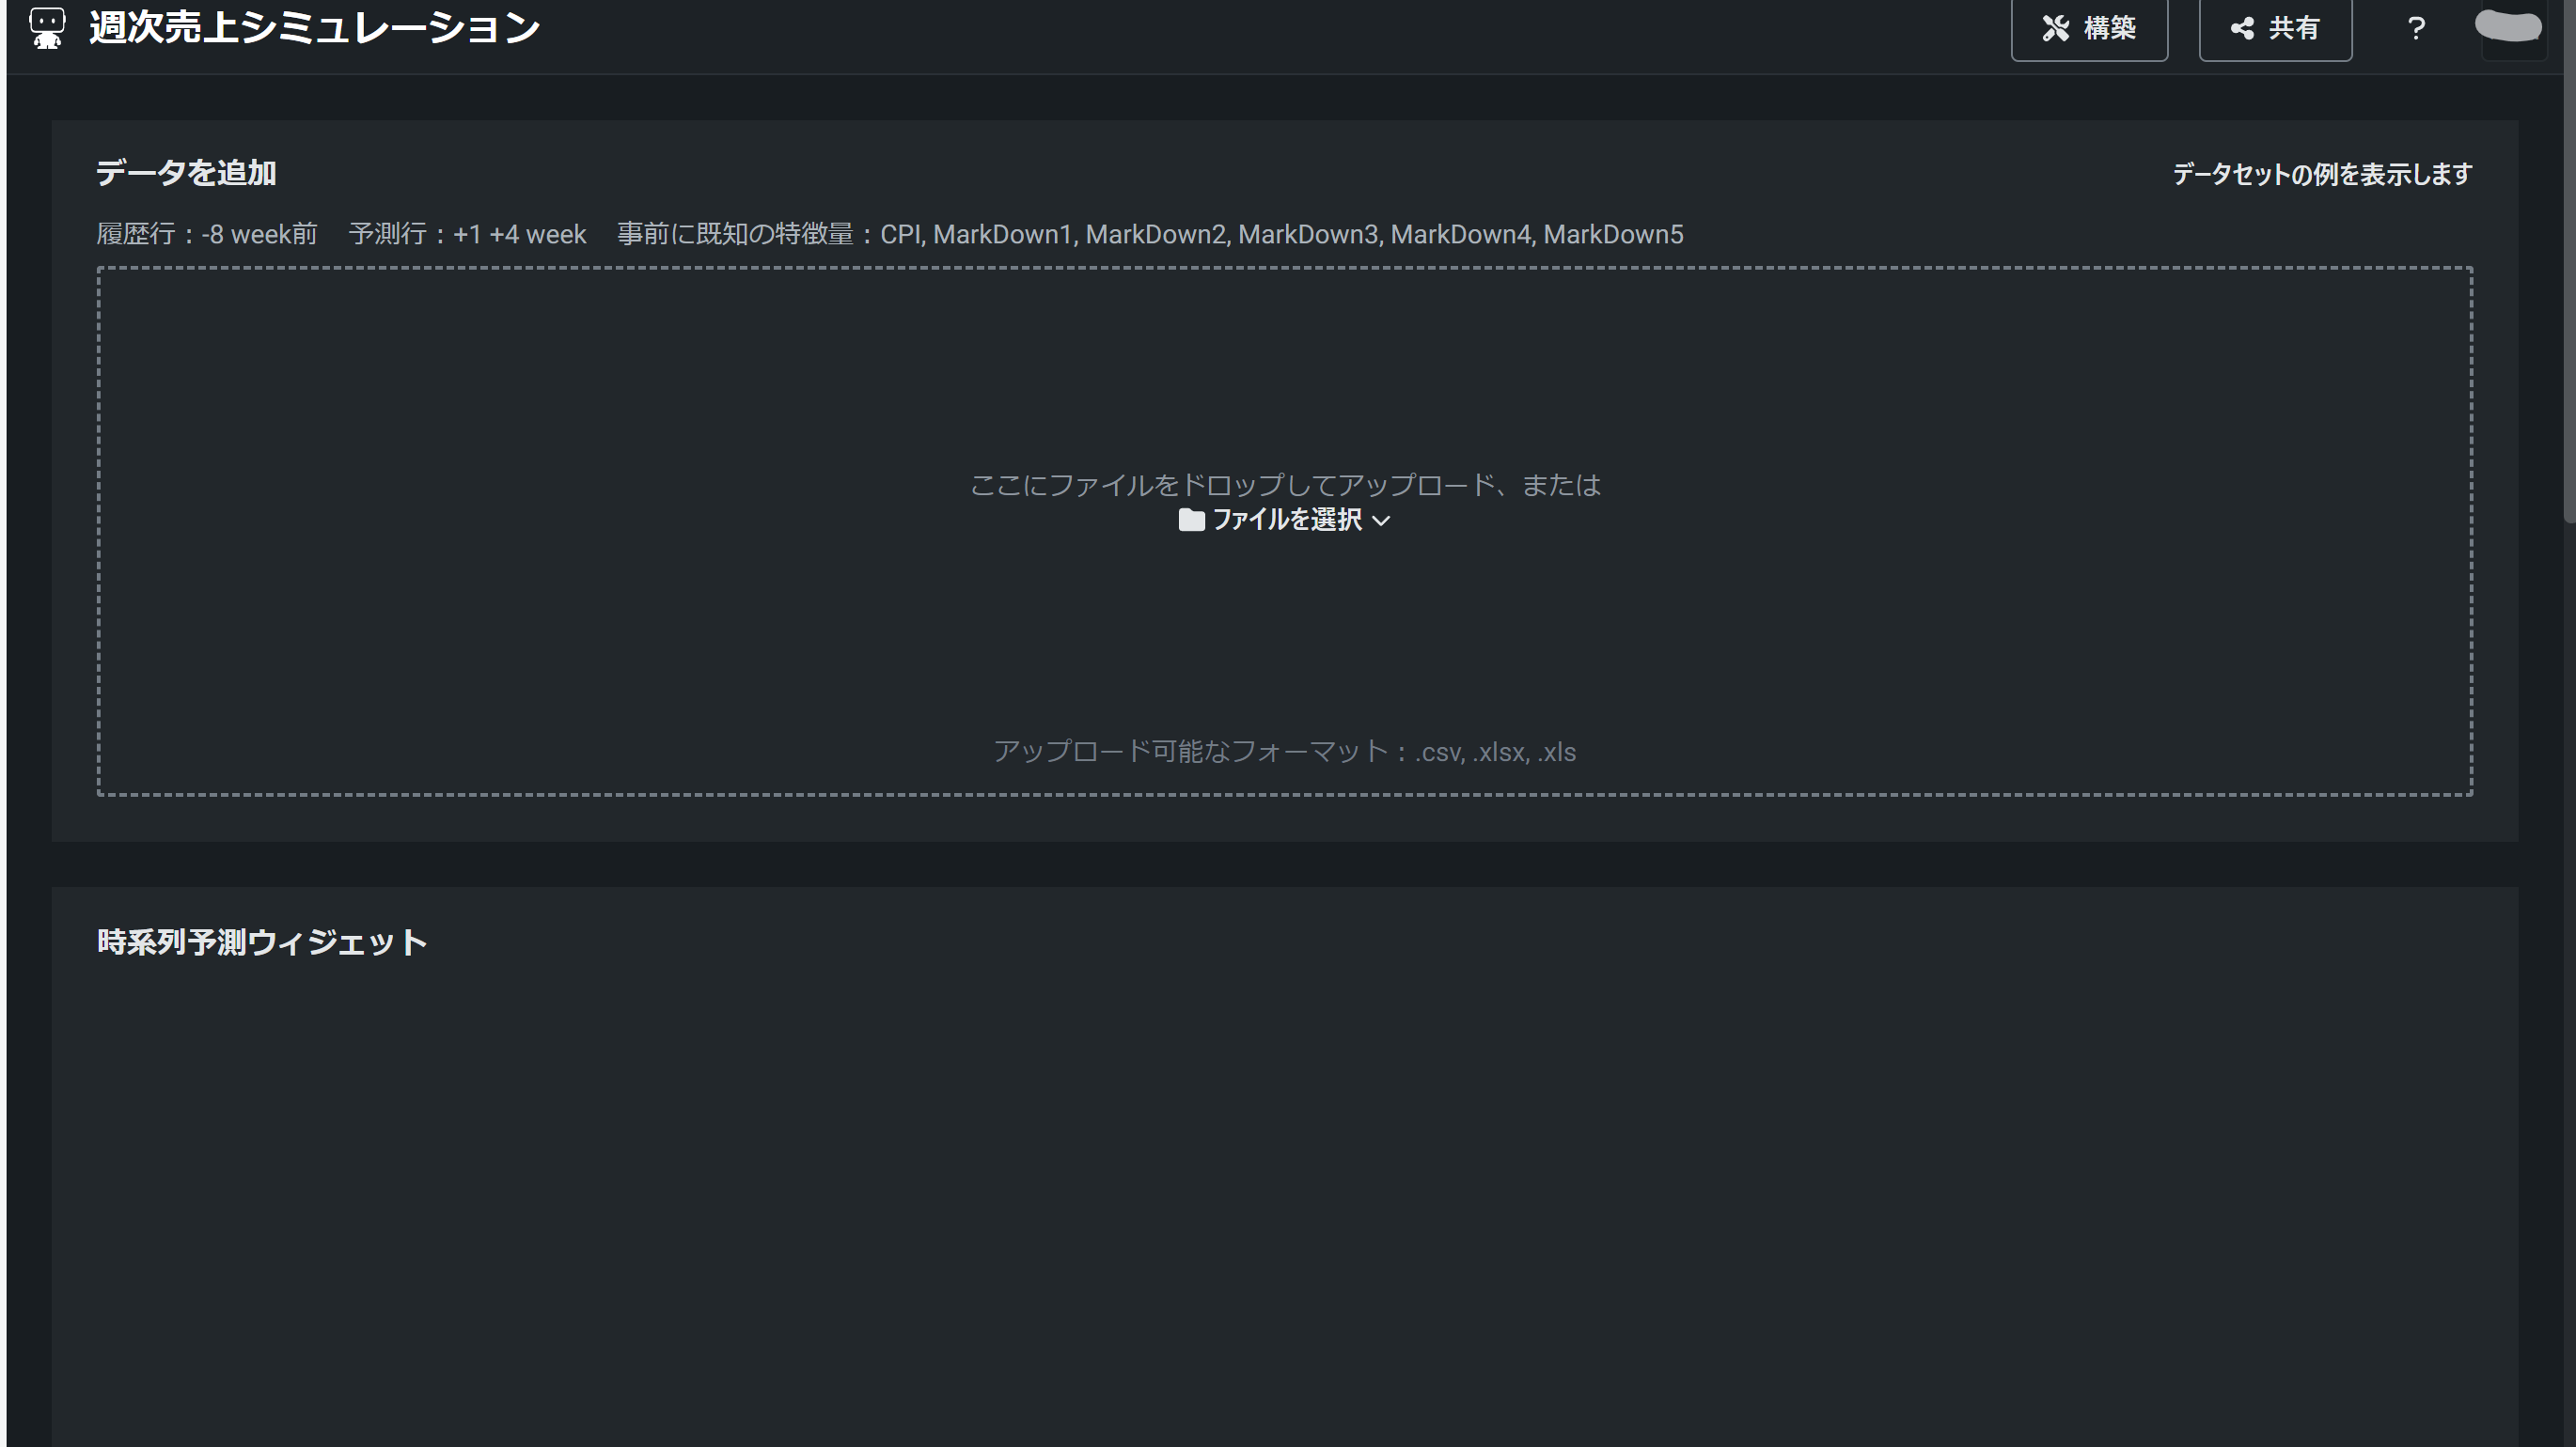Open help via the question mark icon
The image size is (2576, 1447).
(x=2416, y=28)
